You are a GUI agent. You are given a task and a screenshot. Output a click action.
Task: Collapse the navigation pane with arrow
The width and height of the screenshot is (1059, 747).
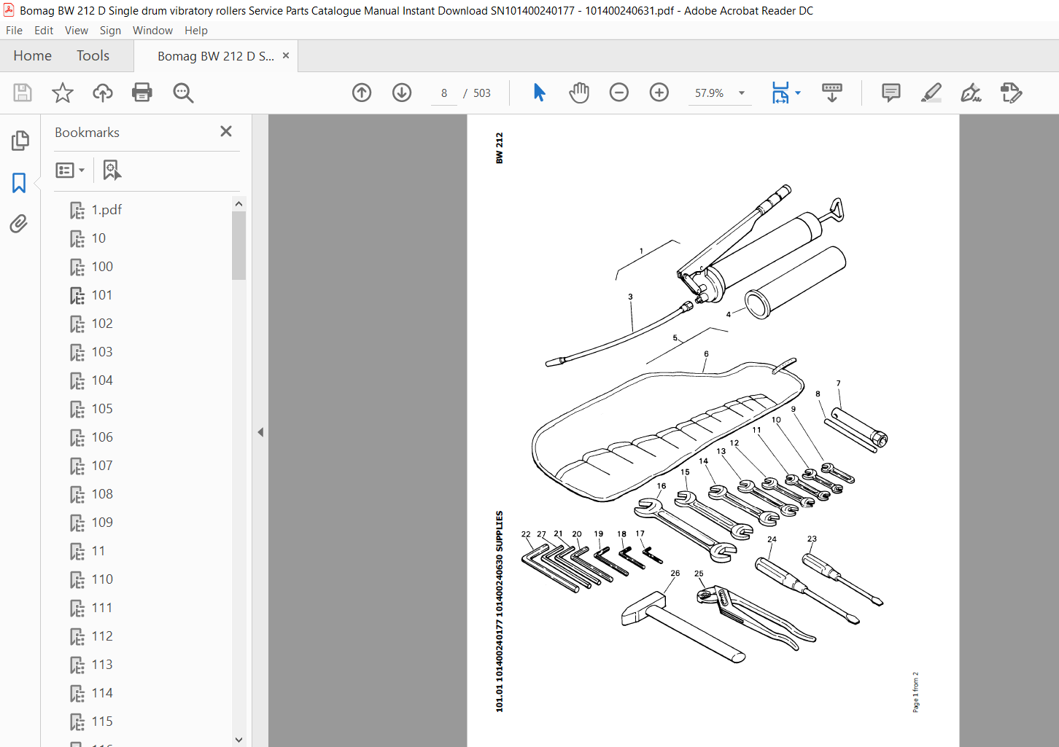pos(260,432)
